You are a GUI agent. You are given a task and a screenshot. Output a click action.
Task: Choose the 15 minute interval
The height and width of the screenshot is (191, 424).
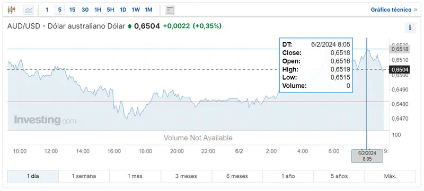pos(72,10)
